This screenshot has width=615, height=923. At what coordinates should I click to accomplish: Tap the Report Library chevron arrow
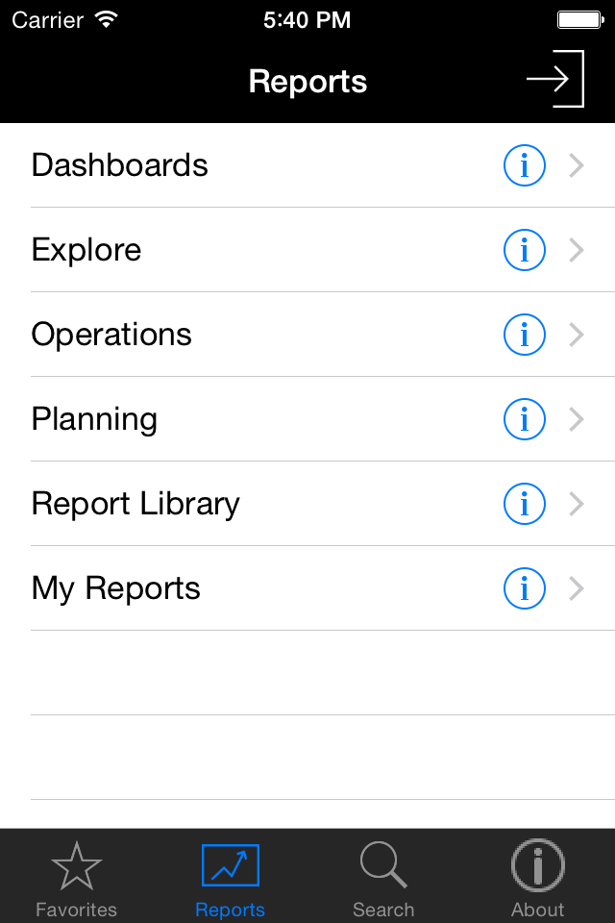[x=577, y=504]
